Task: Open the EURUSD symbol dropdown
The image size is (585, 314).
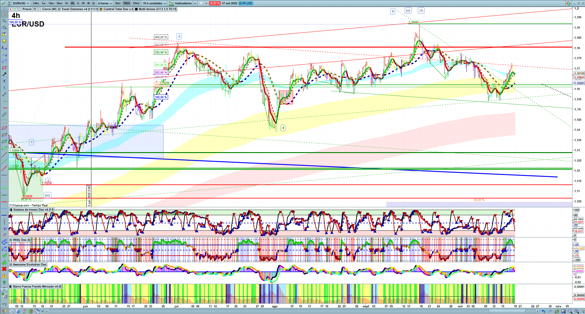Action: coord(20,3)
